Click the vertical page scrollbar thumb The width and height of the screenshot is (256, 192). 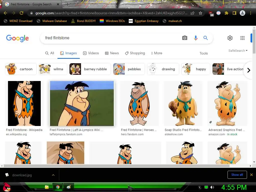254,41
